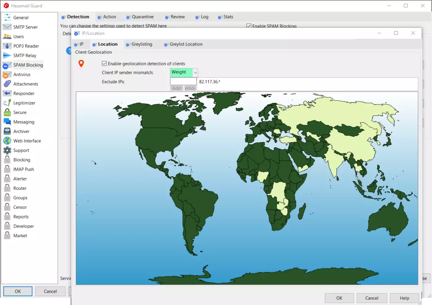Open the POP3 Reader icon

tap(7, 46)
